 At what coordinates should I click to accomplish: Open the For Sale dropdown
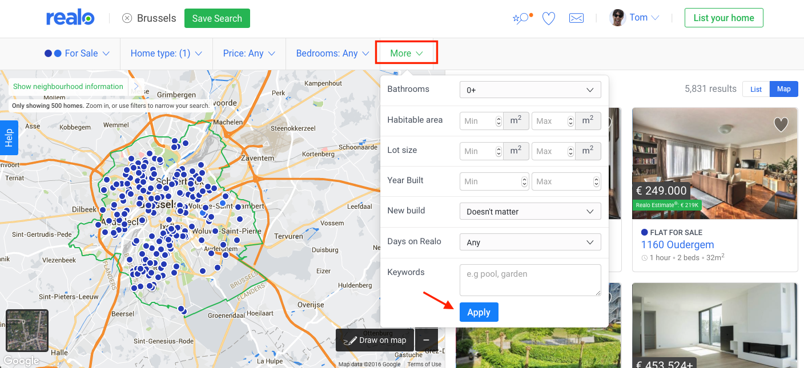[77, 53]
